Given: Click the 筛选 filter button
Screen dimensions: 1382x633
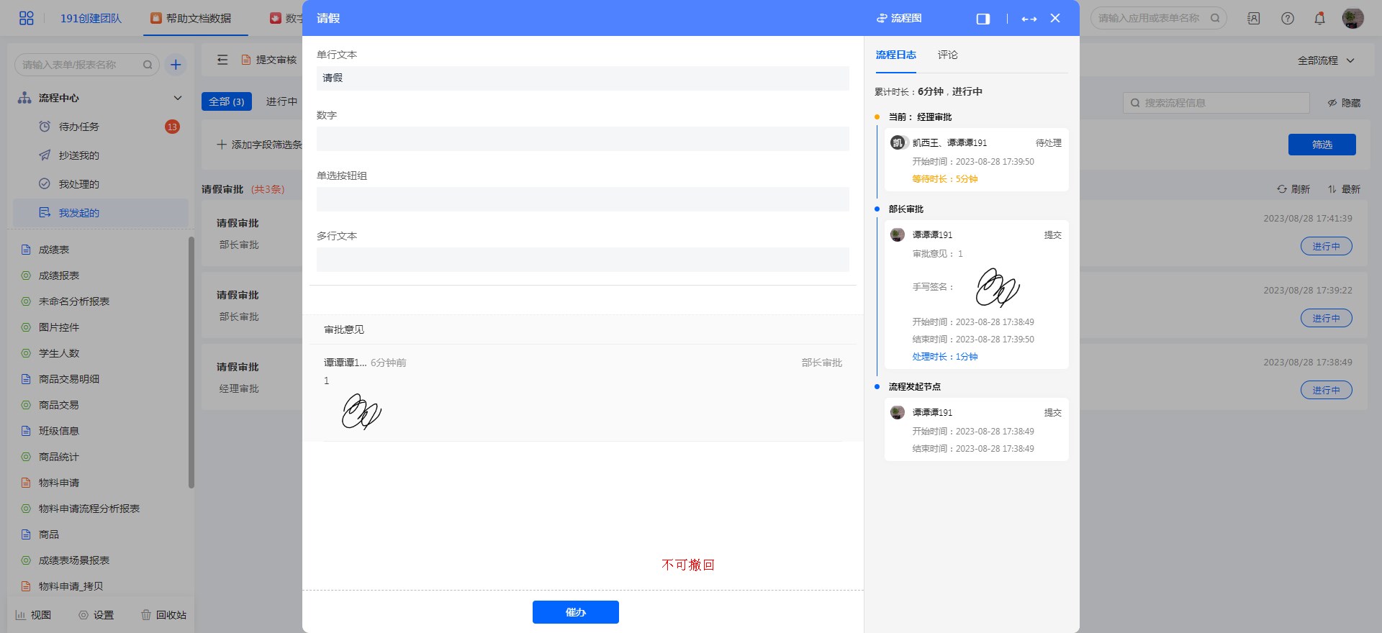Looking at the screenshot, I should (1322, 145).
